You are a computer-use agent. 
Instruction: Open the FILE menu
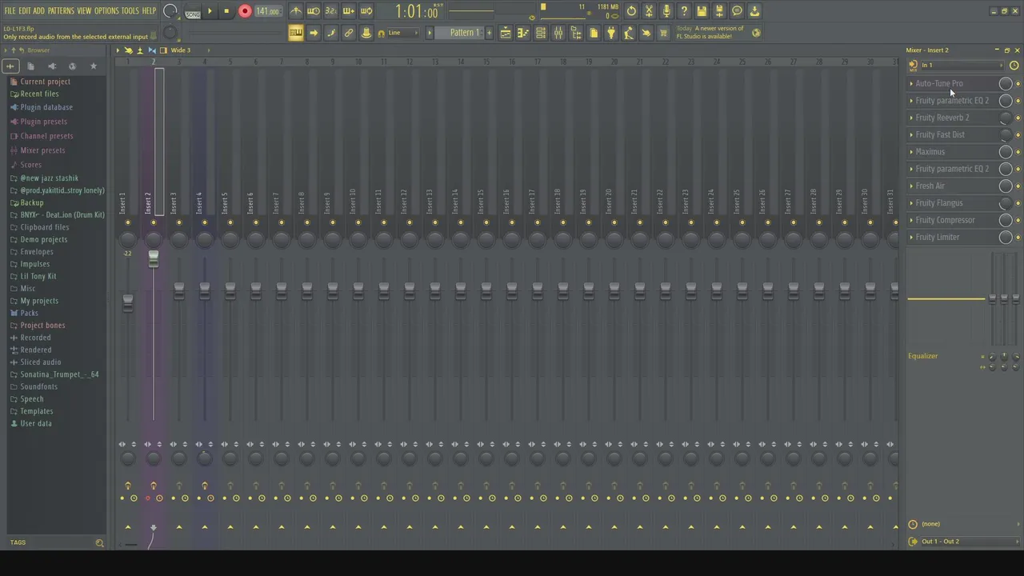tap(10, 11)
